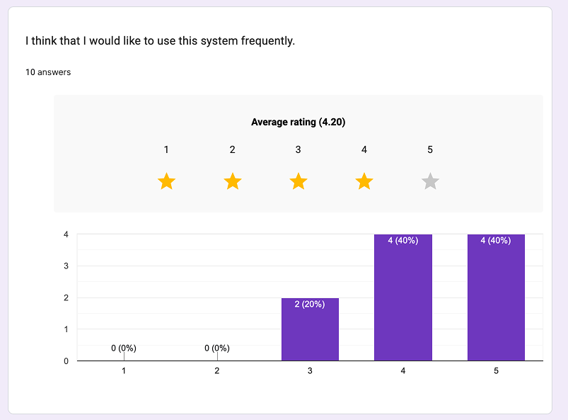Click the "10 answers" text
The width and height of the screenshot is (568, 420).
tap(48, 72)
